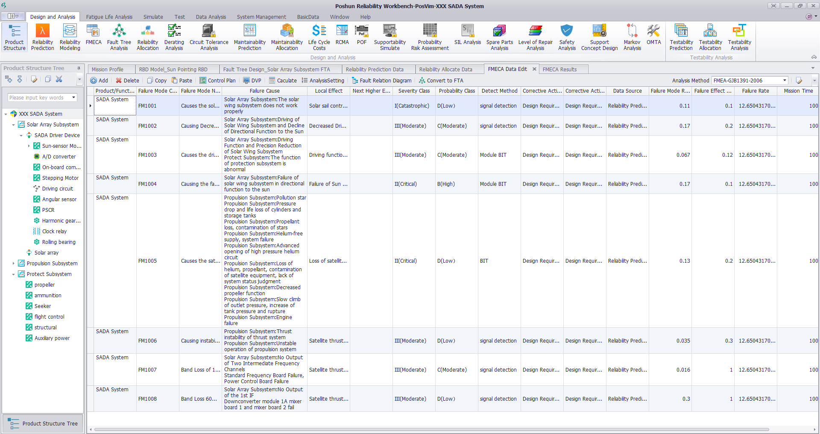Switch to the FMECA Results tab

(559, 70)
